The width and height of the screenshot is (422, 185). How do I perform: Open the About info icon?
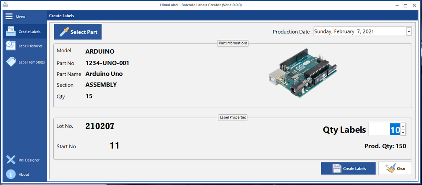pos(11,174)
